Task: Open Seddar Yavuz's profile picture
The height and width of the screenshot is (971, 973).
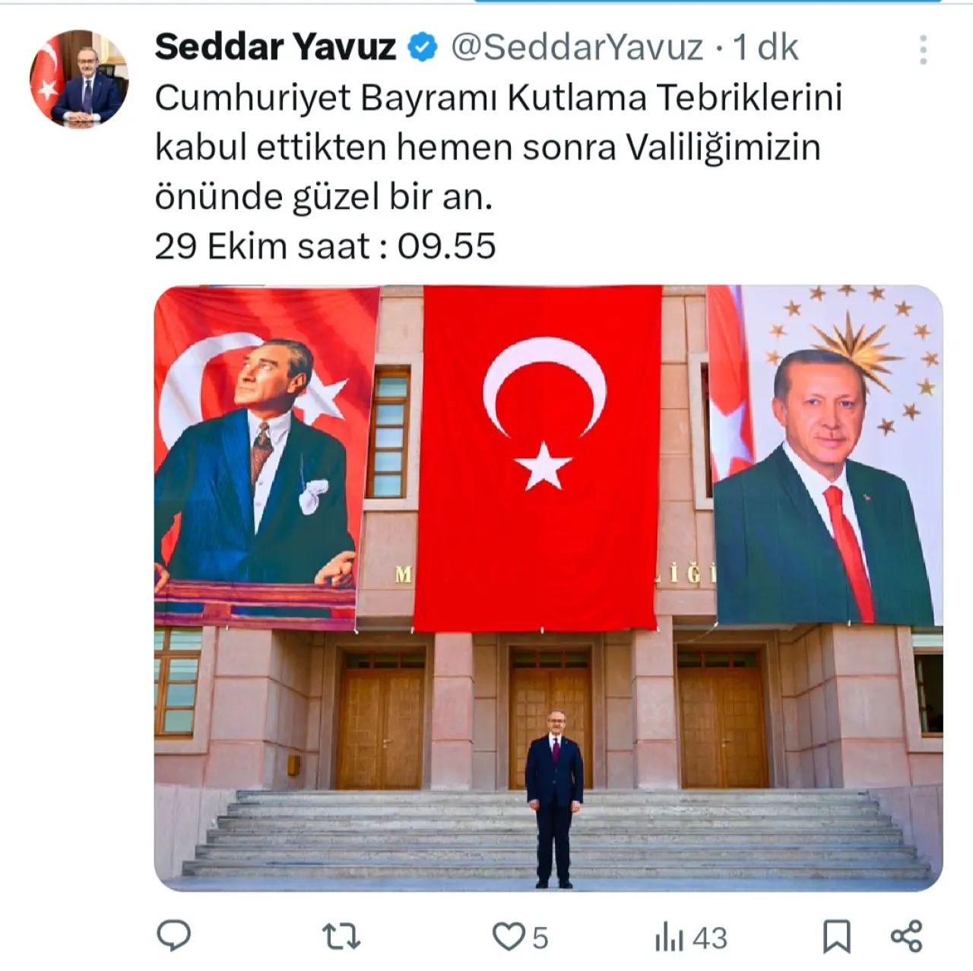Action: [79, 78]
